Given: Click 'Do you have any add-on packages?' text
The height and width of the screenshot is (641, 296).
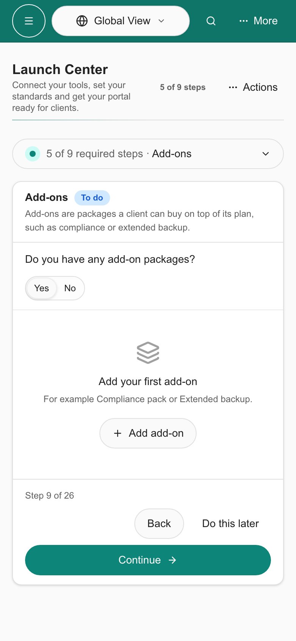Looking at the screenshot, I should pos(110,259).
